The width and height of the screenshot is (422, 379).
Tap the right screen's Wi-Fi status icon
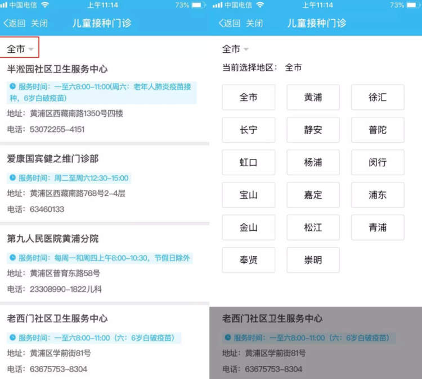click(260, 5)
